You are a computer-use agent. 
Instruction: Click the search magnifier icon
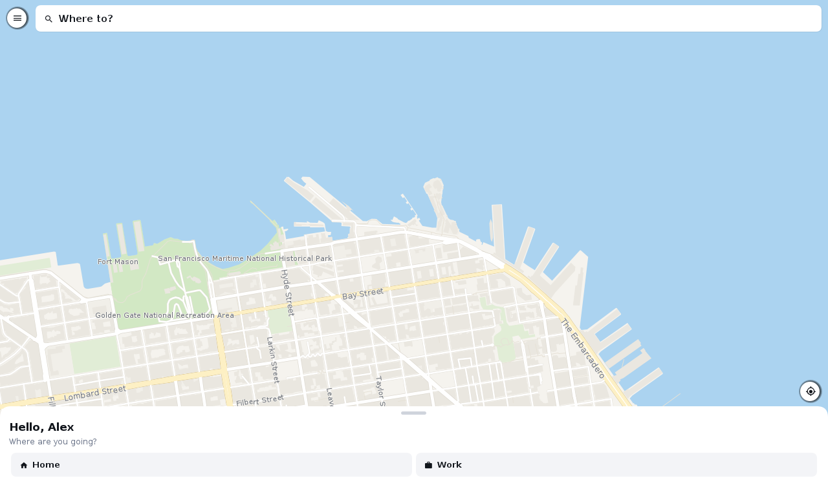pyautogui.click(x=49, y=19)
